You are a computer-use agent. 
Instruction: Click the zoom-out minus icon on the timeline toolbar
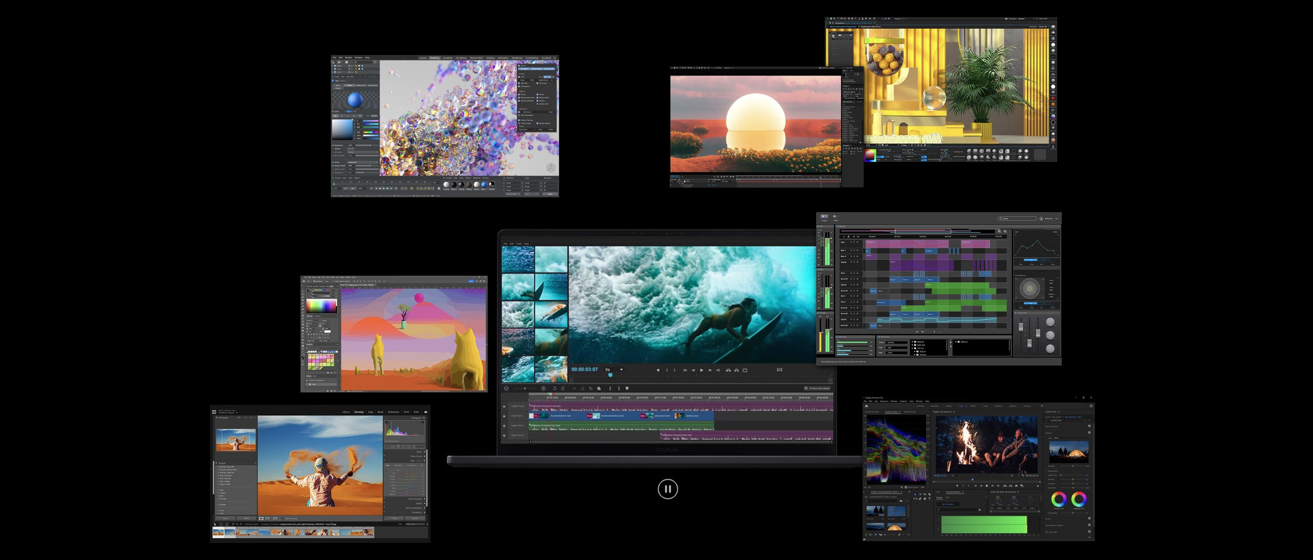tap(507, 388)
